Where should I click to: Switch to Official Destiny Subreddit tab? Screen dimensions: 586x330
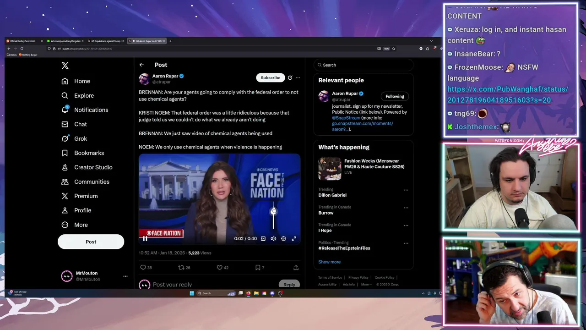24,41
